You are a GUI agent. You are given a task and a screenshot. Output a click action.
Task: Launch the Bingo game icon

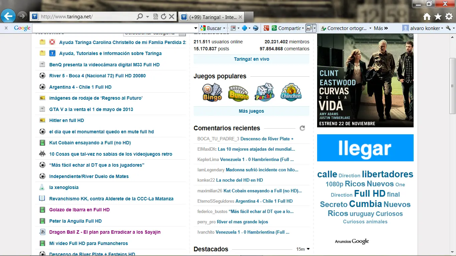(x=212, y=92)
